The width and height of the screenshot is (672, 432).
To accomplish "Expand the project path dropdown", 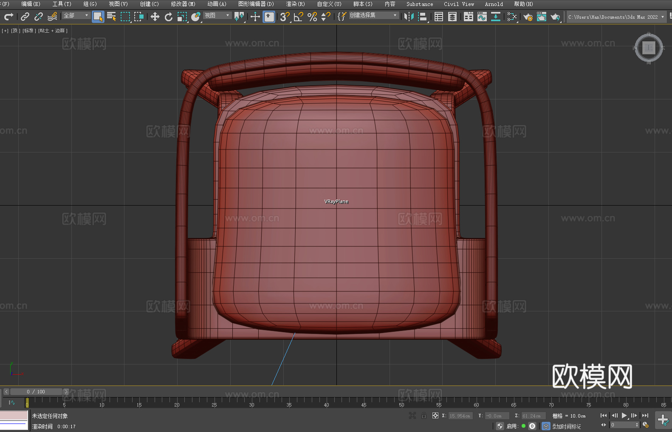I will pyautogui.click(x=663, y=17).
